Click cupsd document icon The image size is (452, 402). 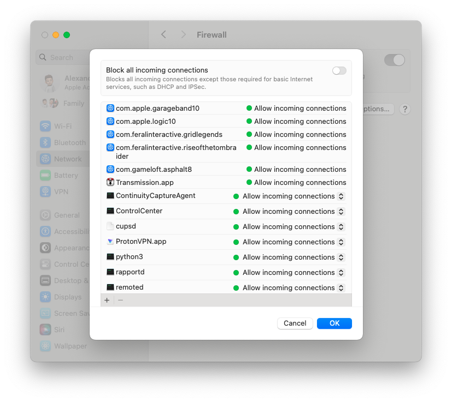pos(110,226)
